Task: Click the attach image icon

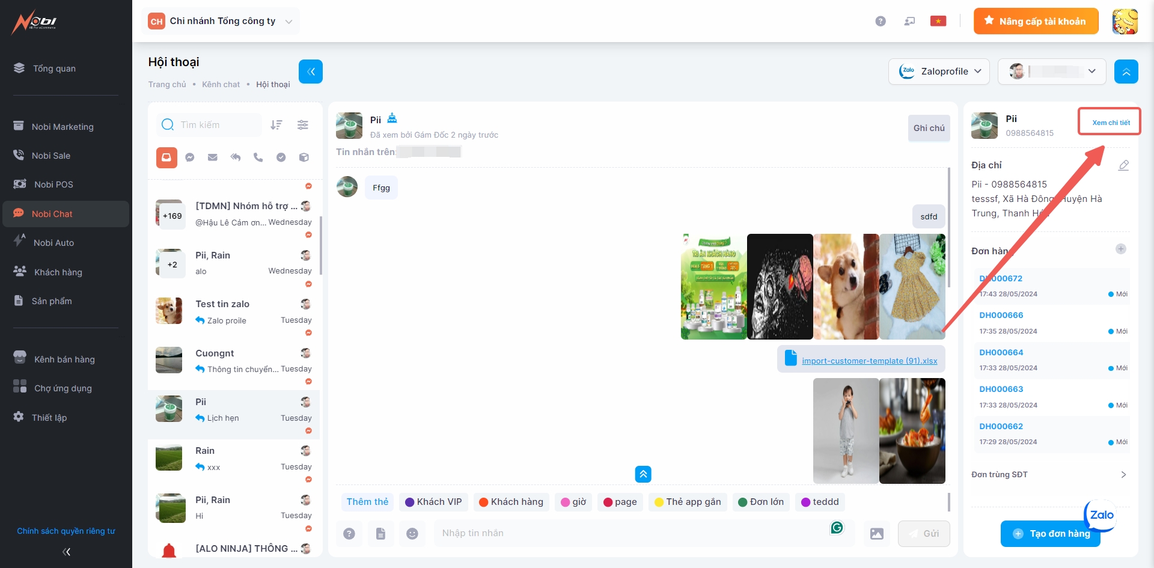Action: pyautogui.click(x=877, y=534)
